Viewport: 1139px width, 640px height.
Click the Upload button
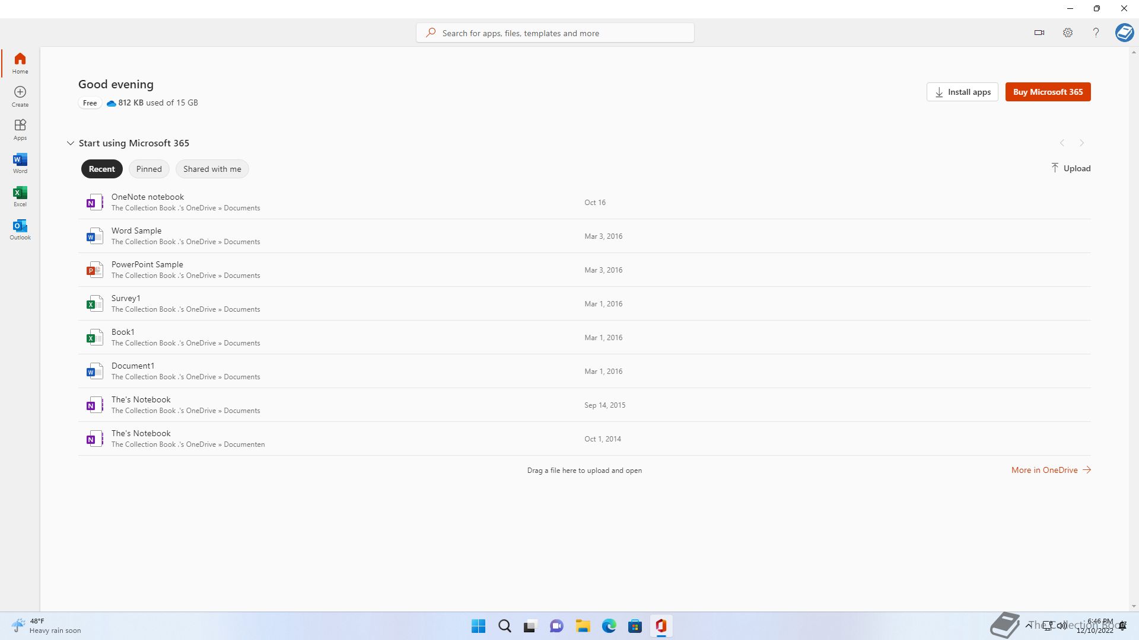(1071, 168)
